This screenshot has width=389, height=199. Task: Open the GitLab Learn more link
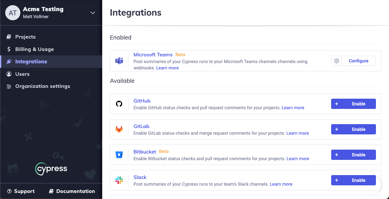tap(297, 133)
